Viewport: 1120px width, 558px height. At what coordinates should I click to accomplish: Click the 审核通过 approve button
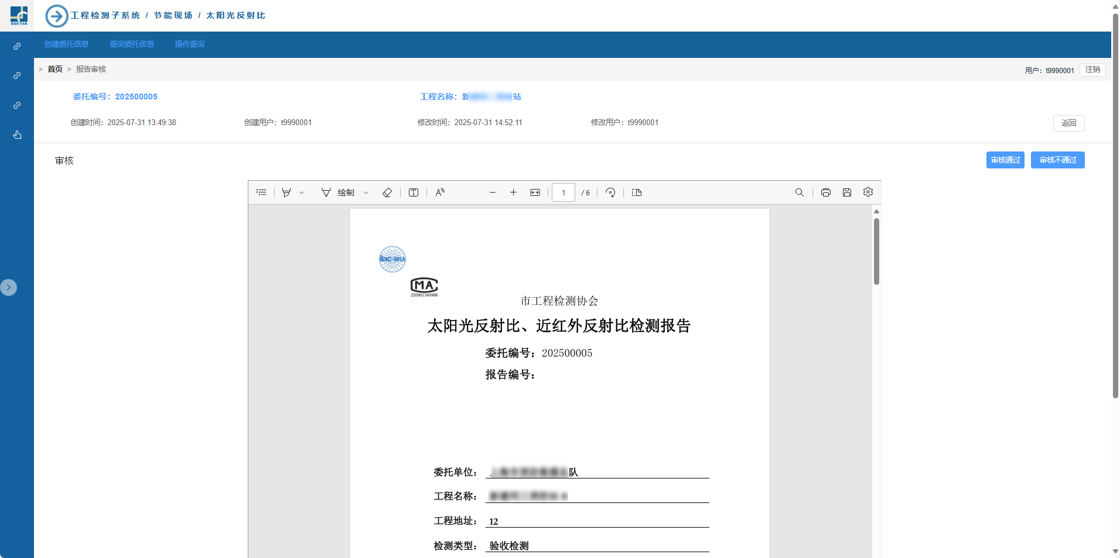[x=1005, y=160]
